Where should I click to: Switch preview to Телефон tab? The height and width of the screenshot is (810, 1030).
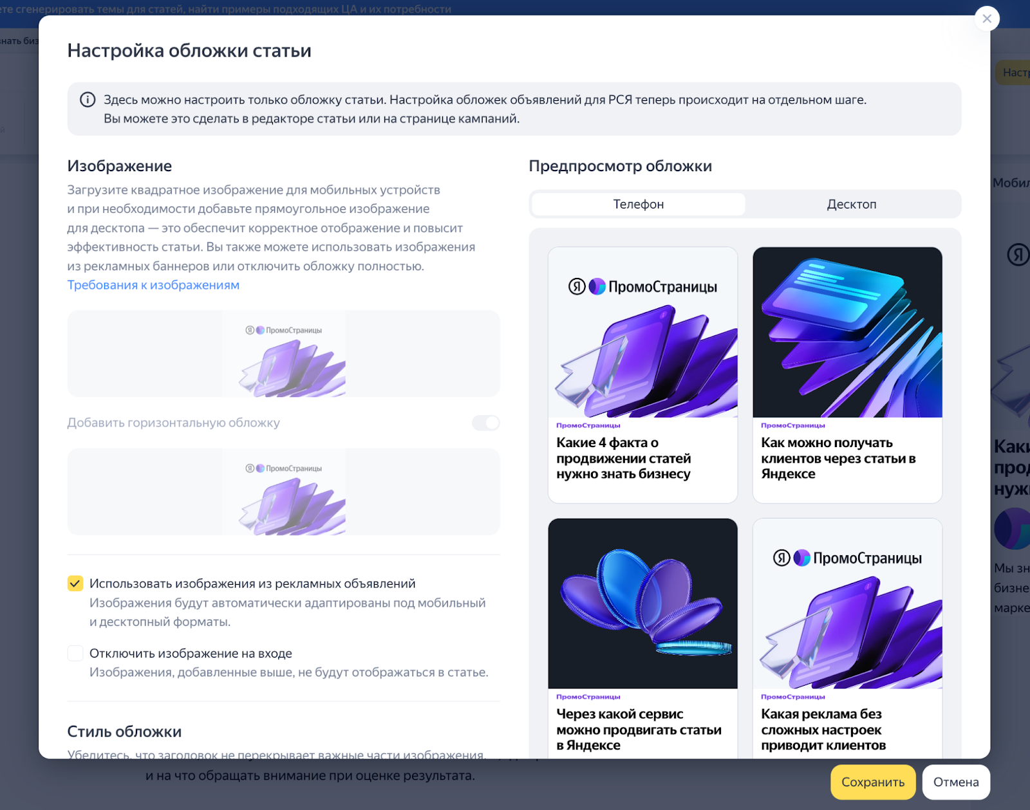[639, 204]
